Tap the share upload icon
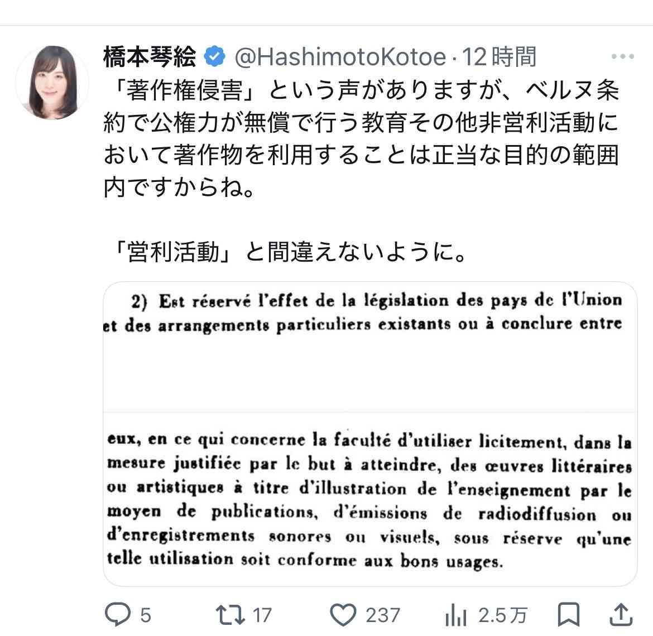Image resolution: width=653 pixels, height=636 pixels. (621, 614)
